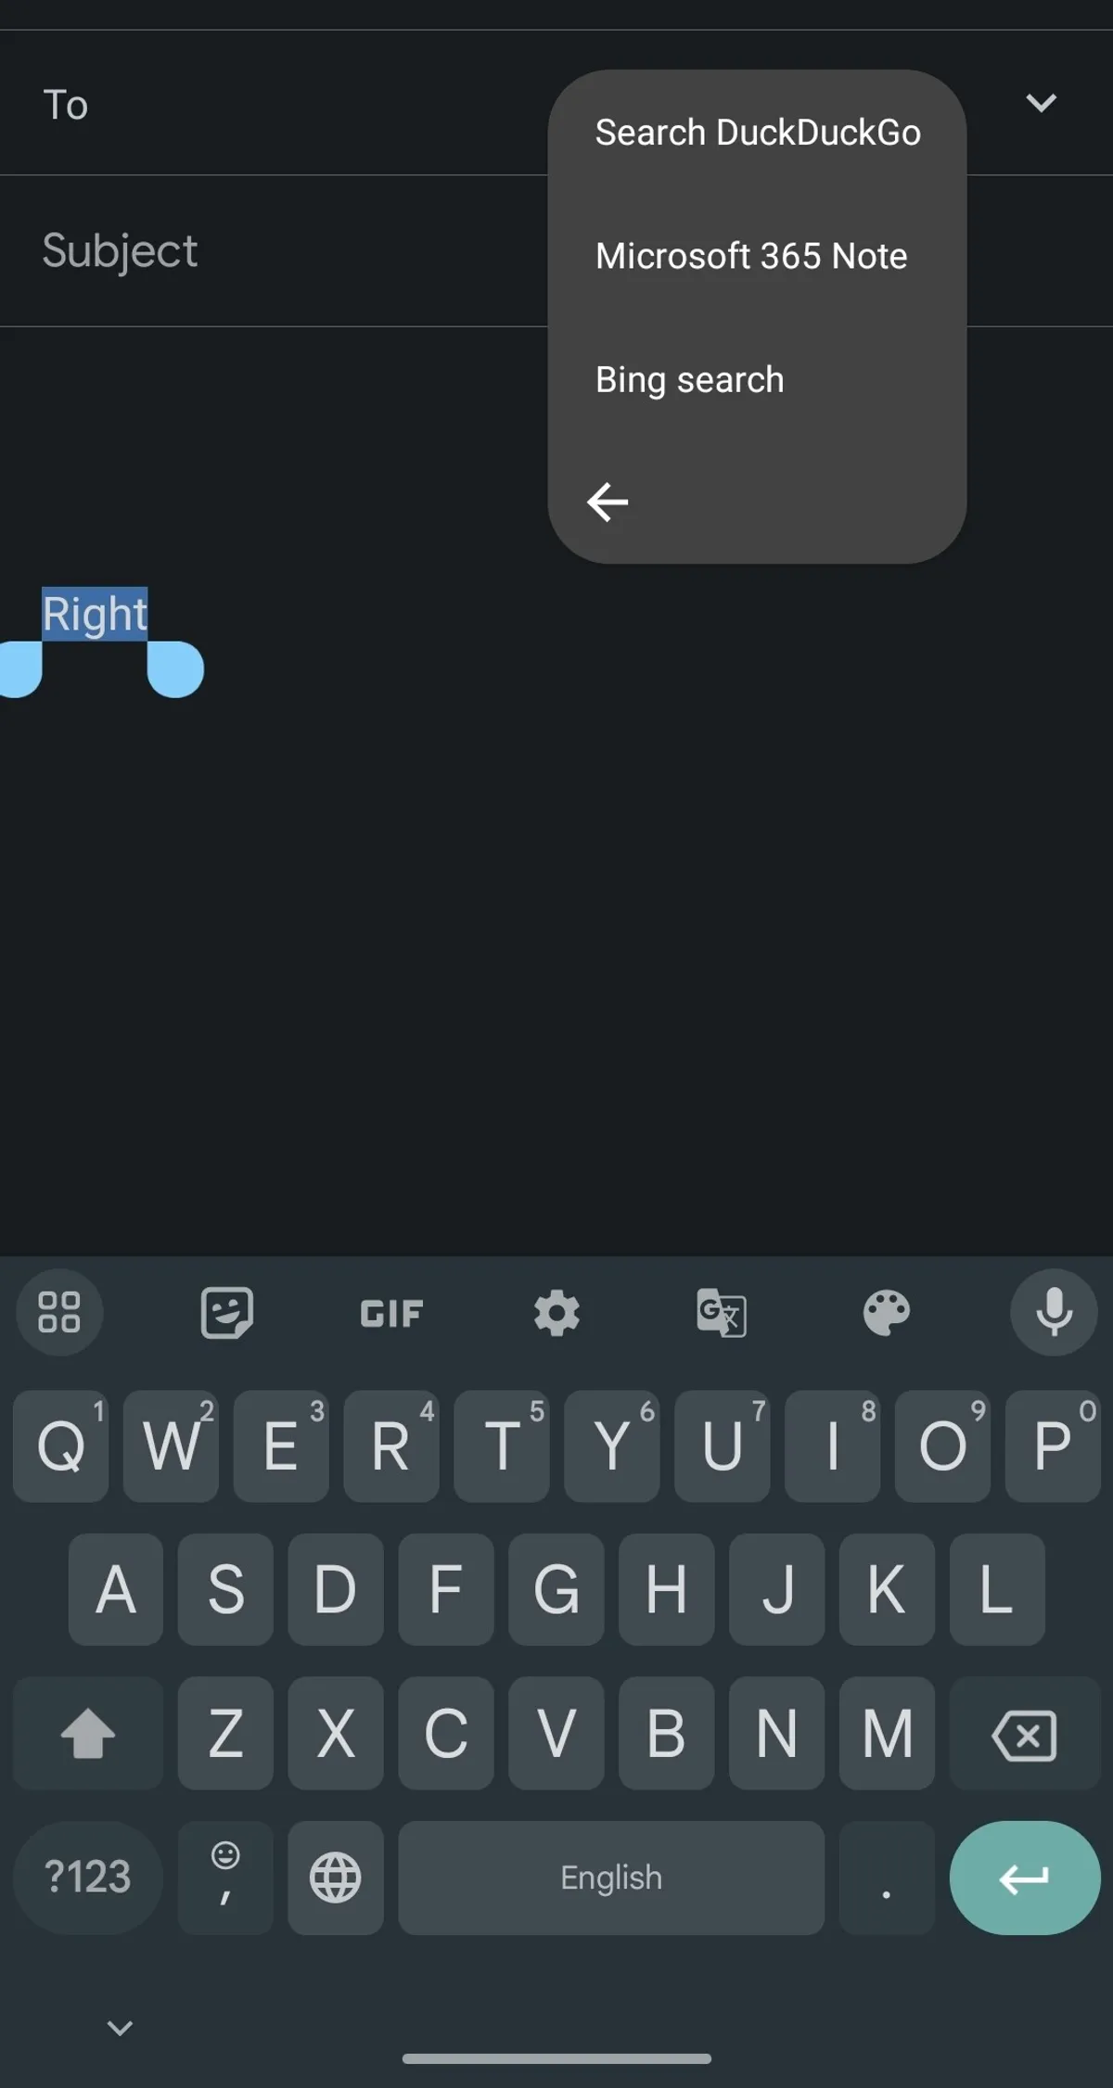Image resolution: width=1113 pixels, height=2088 pixels.
Task: Tap the backspace delete key
Action: [x=1025, y=1733]
